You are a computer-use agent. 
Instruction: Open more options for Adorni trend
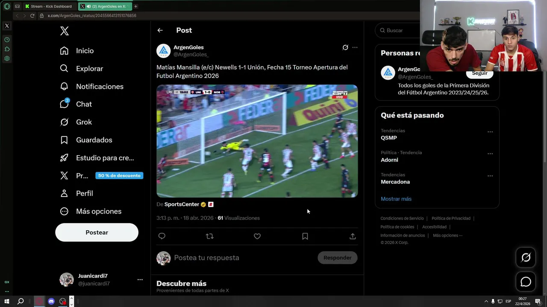click(x=490, y=153)
